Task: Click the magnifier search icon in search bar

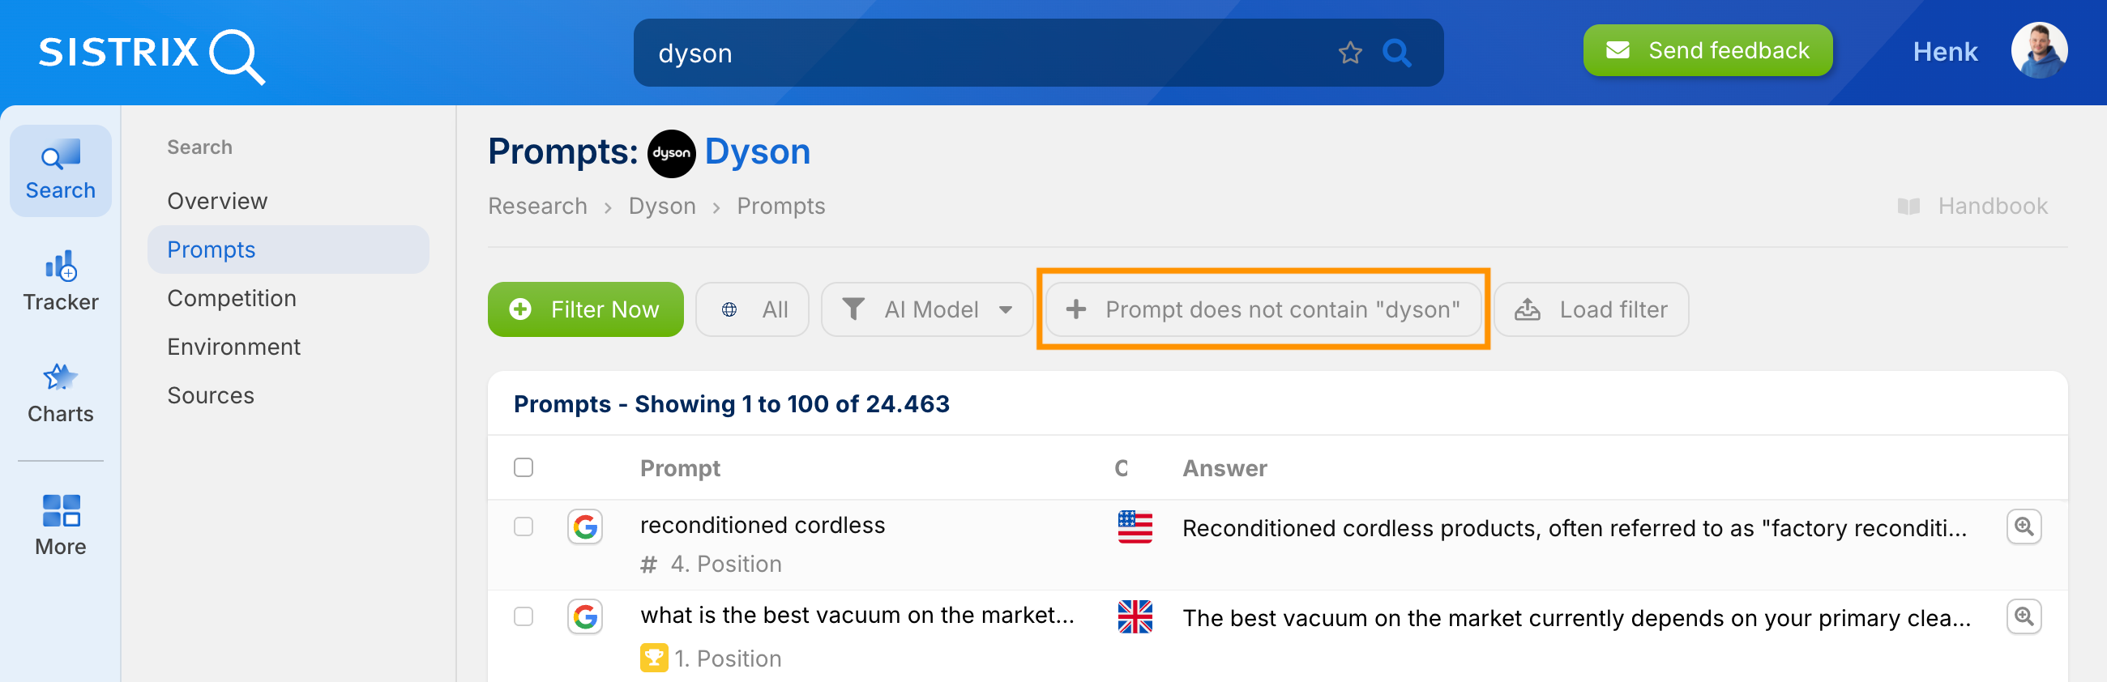Action: 1396,53
